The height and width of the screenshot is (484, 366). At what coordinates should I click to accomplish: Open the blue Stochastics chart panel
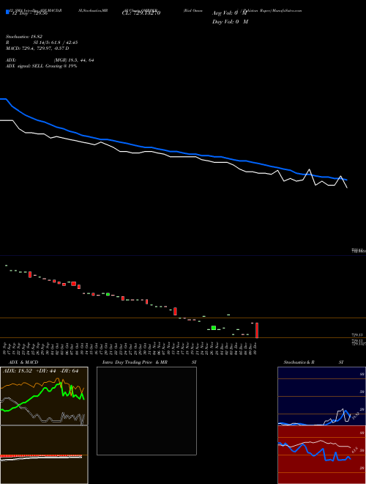(x=321, y=396)
